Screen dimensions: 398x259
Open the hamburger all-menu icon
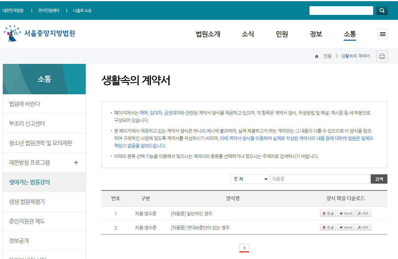click(382, 34)
